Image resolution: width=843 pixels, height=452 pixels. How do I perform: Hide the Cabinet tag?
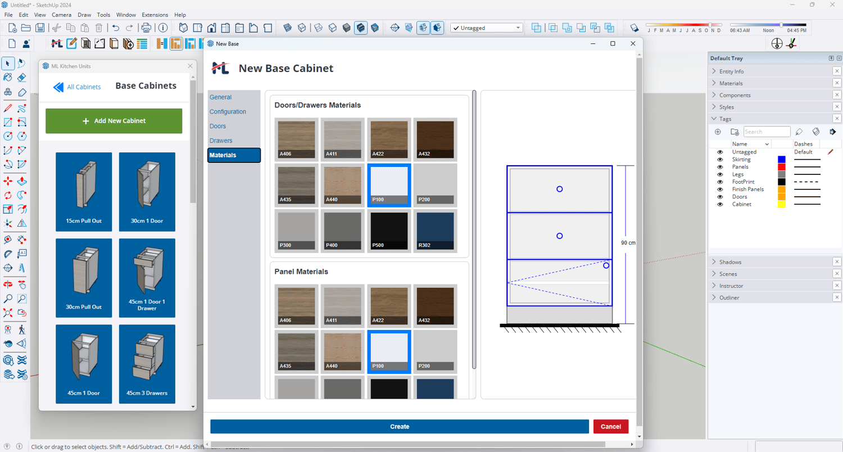(720, 204)
